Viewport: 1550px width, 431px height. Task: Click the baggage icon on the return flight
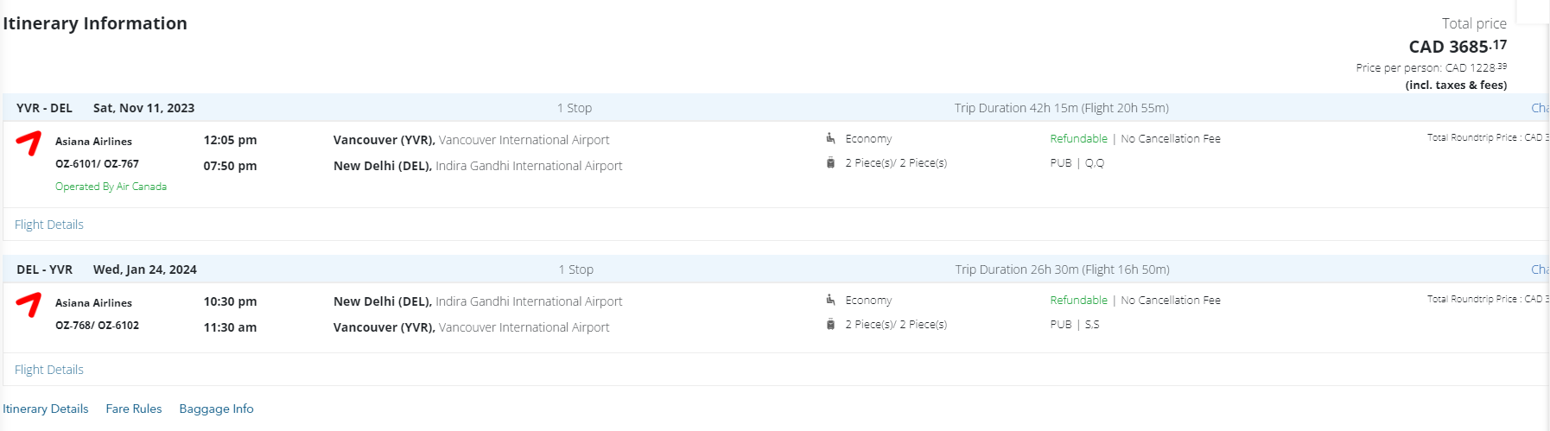(x=830, y=324)
